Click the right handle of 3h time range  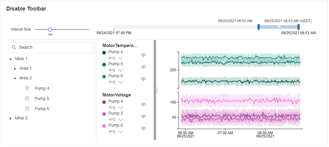point(298,27)
